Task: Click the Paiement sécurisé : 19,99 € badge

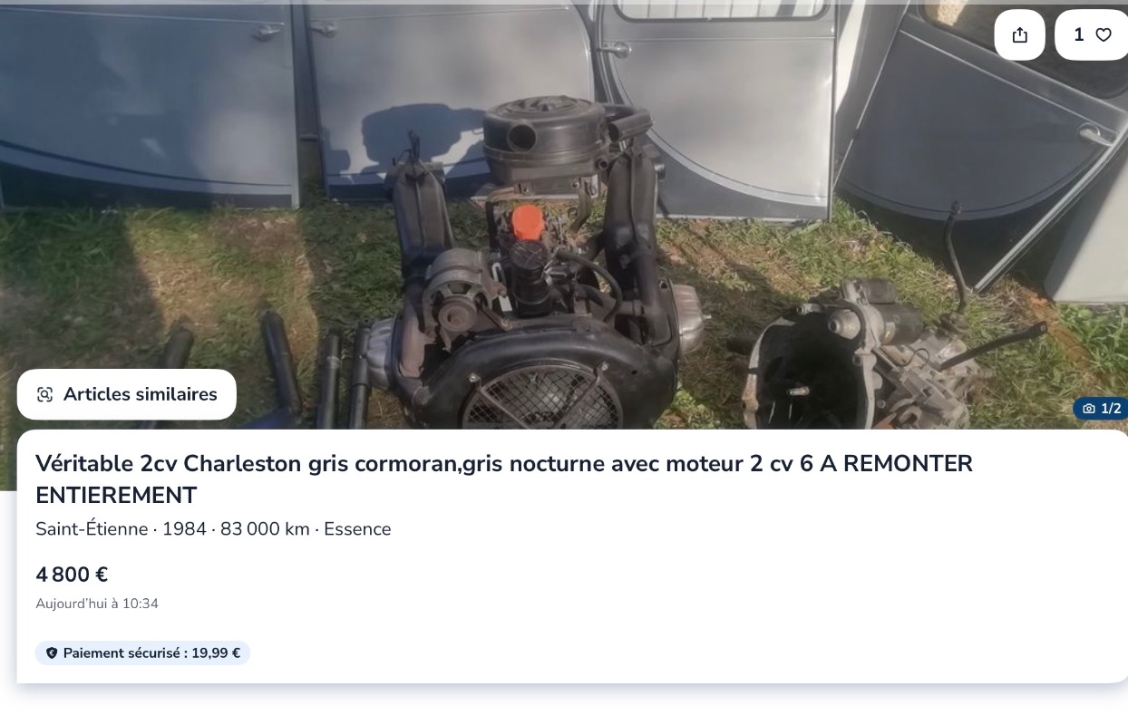Action: 142,652
